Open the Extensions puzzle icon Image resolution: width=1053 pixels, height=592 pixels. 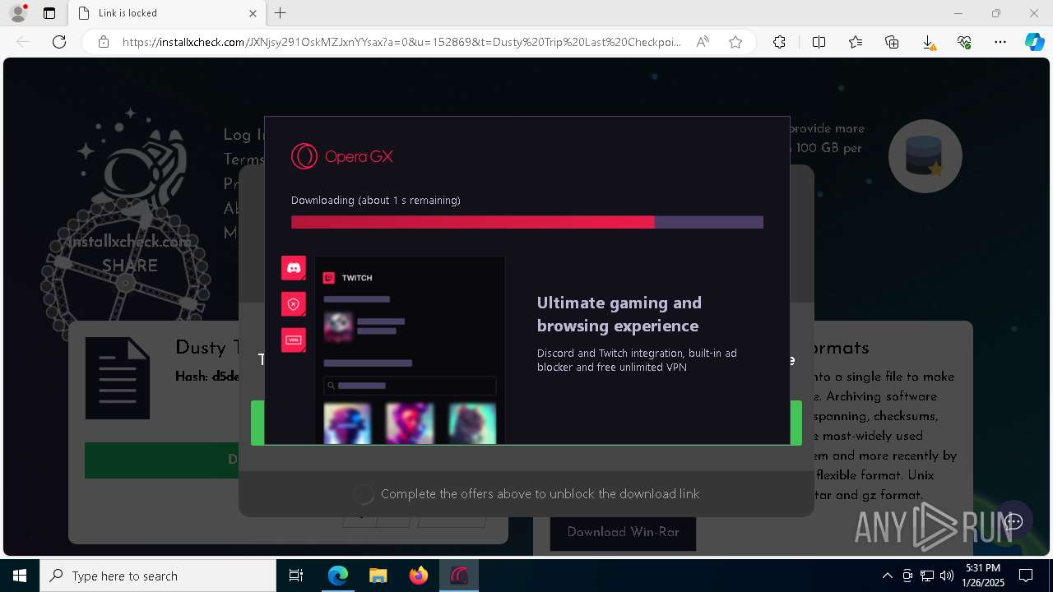779,42
